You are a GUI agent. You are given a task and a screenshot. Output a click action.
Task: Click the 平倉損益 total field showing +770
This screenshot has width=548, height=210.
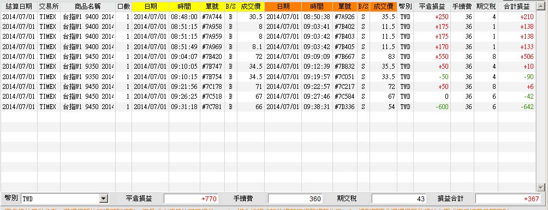[x=191, y=199]
